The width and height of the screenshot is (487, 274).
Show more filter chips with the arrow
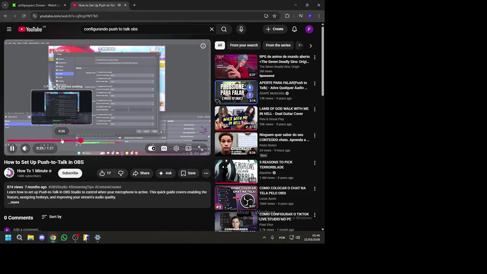point(310,46)
